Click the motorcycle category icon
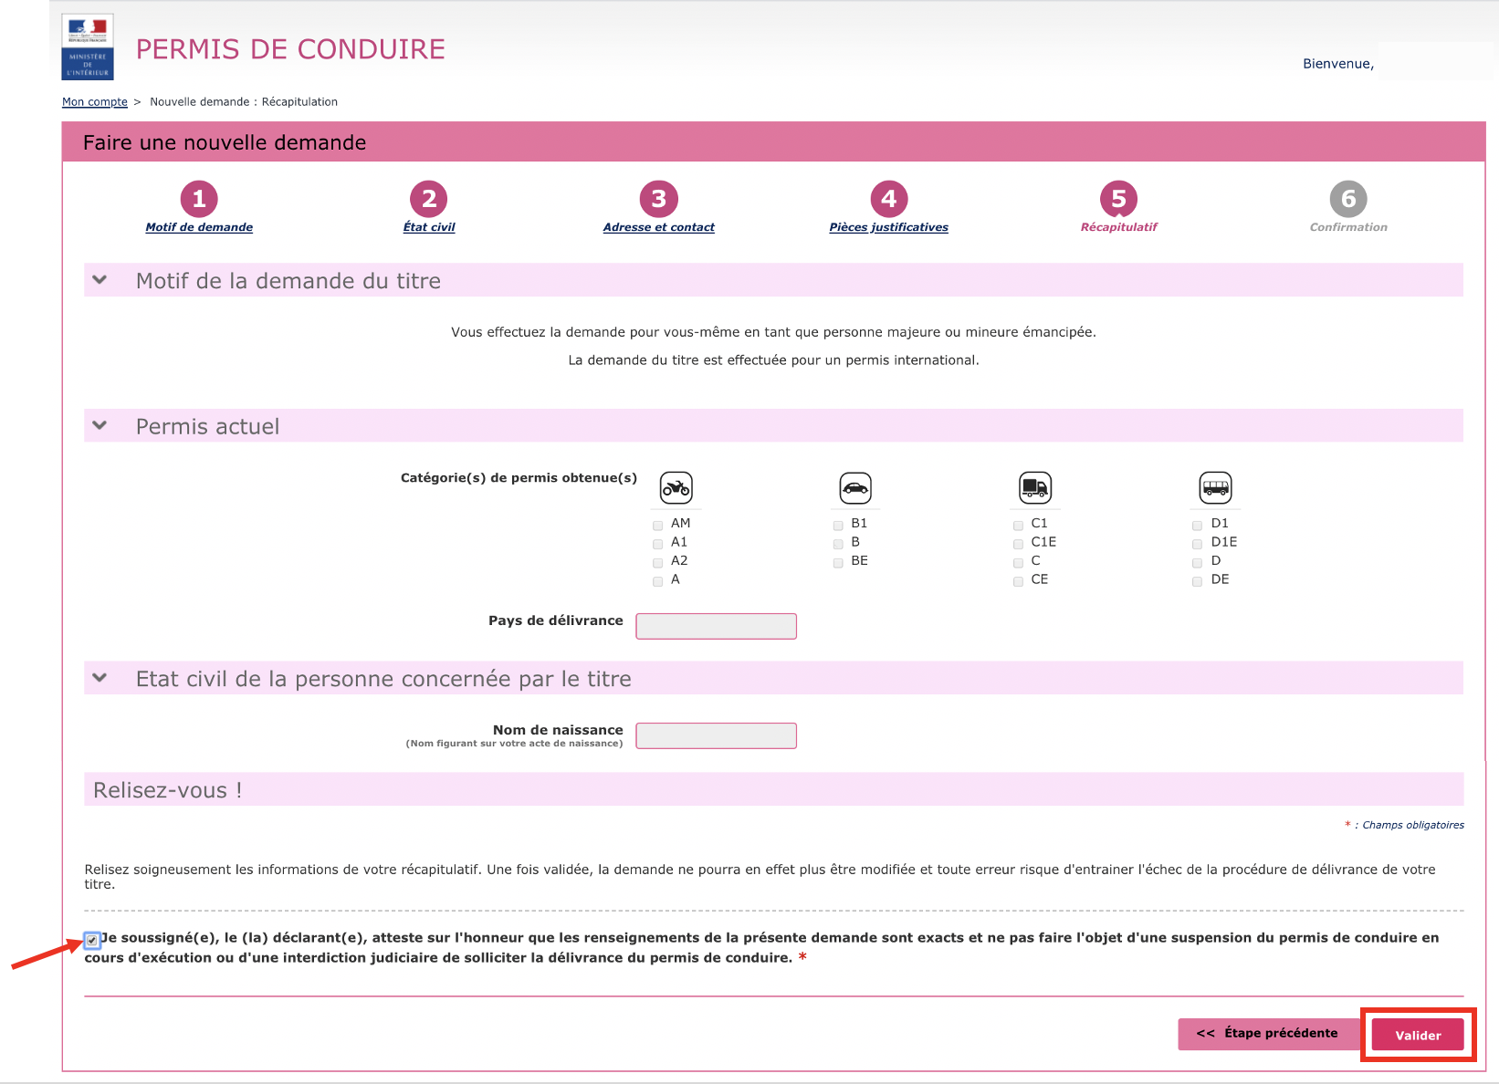Viewport: 1499px width, 1084px height. [x=676, y=488]
